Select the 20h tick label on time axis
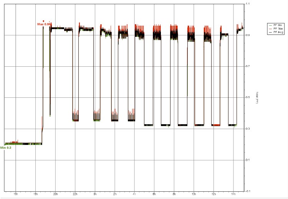 coord(55,194)
